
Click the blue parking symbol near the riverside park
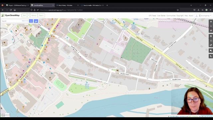(87, 83)
